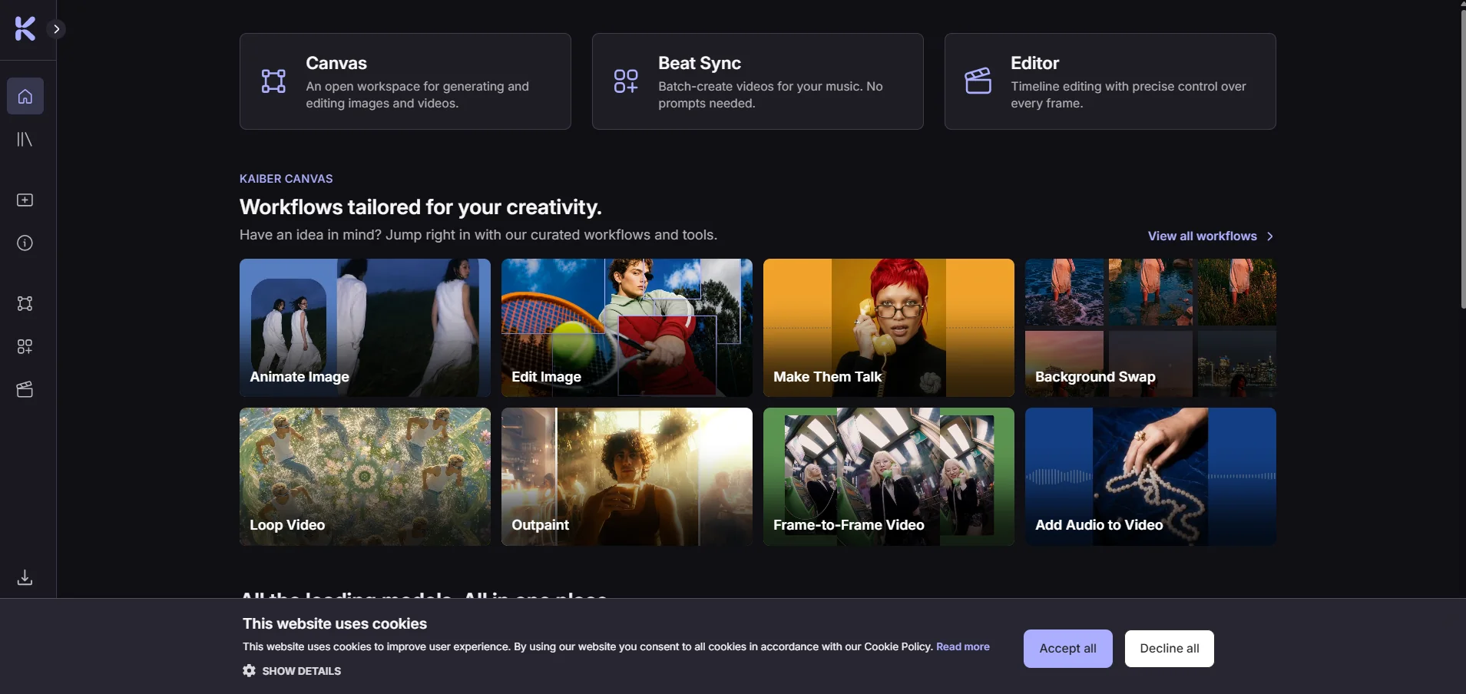Select the Beat Sync icon in sidebar

click(x=25, y=346)
